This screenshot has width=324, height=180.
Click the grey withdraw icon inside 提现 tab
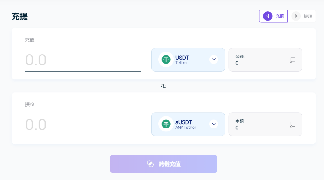coord(296,16)
